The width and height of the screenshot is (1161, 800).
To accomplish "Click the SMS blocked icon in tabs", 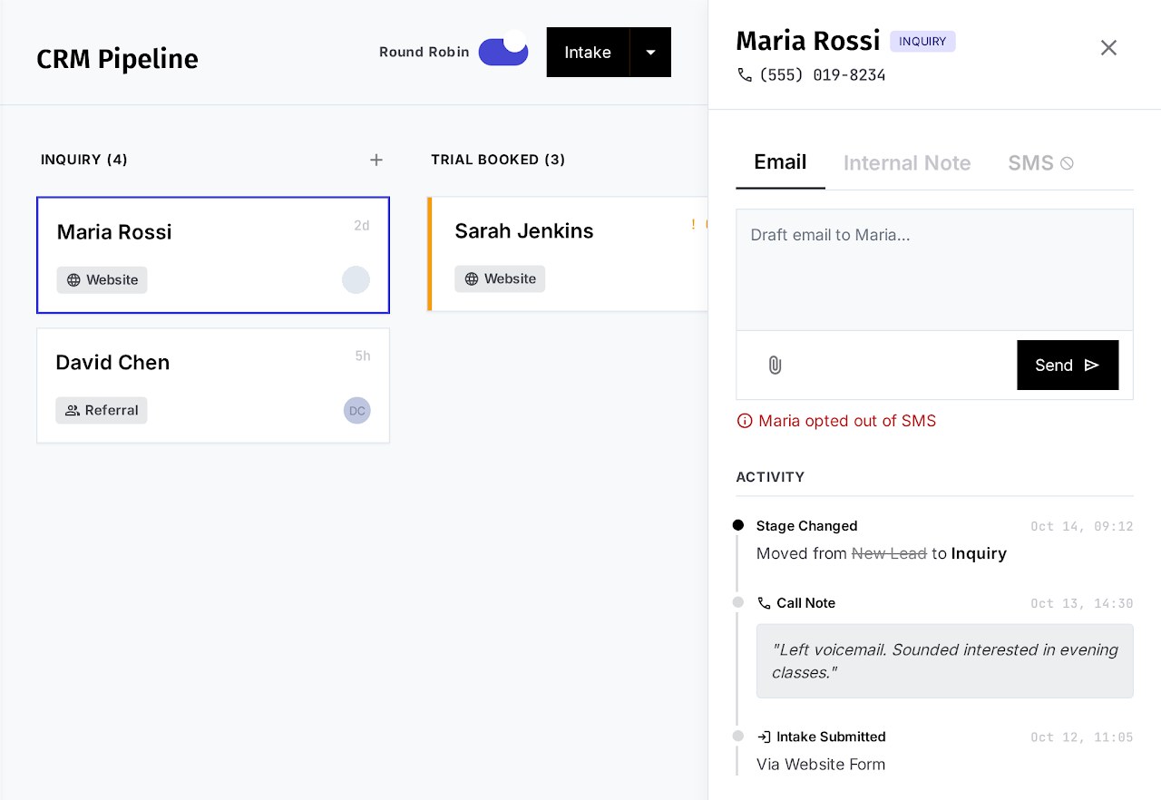I will (x=1068, y=163).
